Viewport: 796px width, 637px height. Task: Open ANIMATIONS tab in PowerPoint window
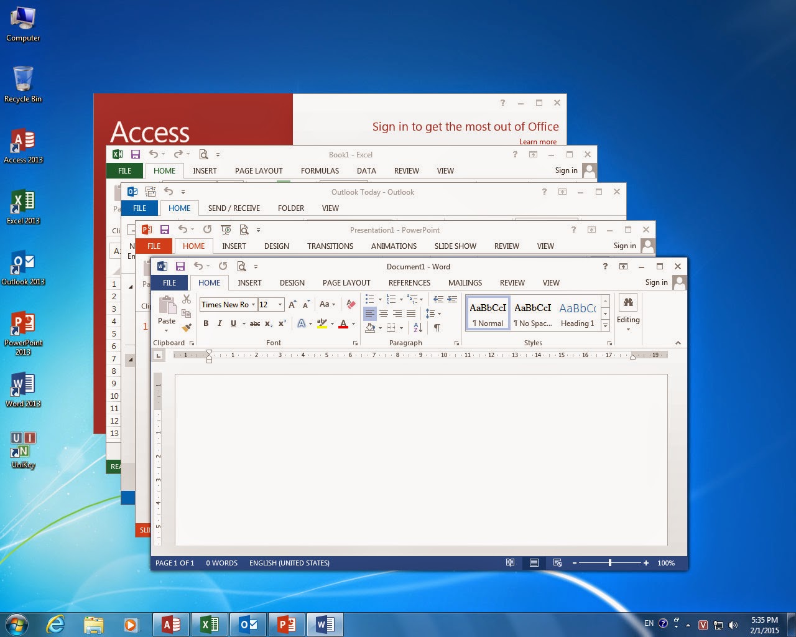click(x=394, y=246)
